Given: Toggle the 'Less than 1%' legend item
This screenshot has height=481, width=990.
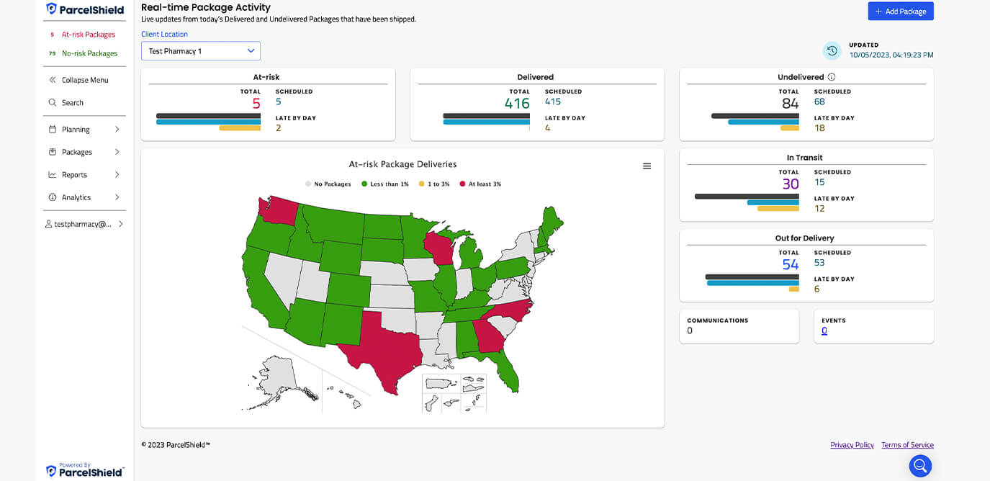Looking at the screenshot, I should pos(385,184).
